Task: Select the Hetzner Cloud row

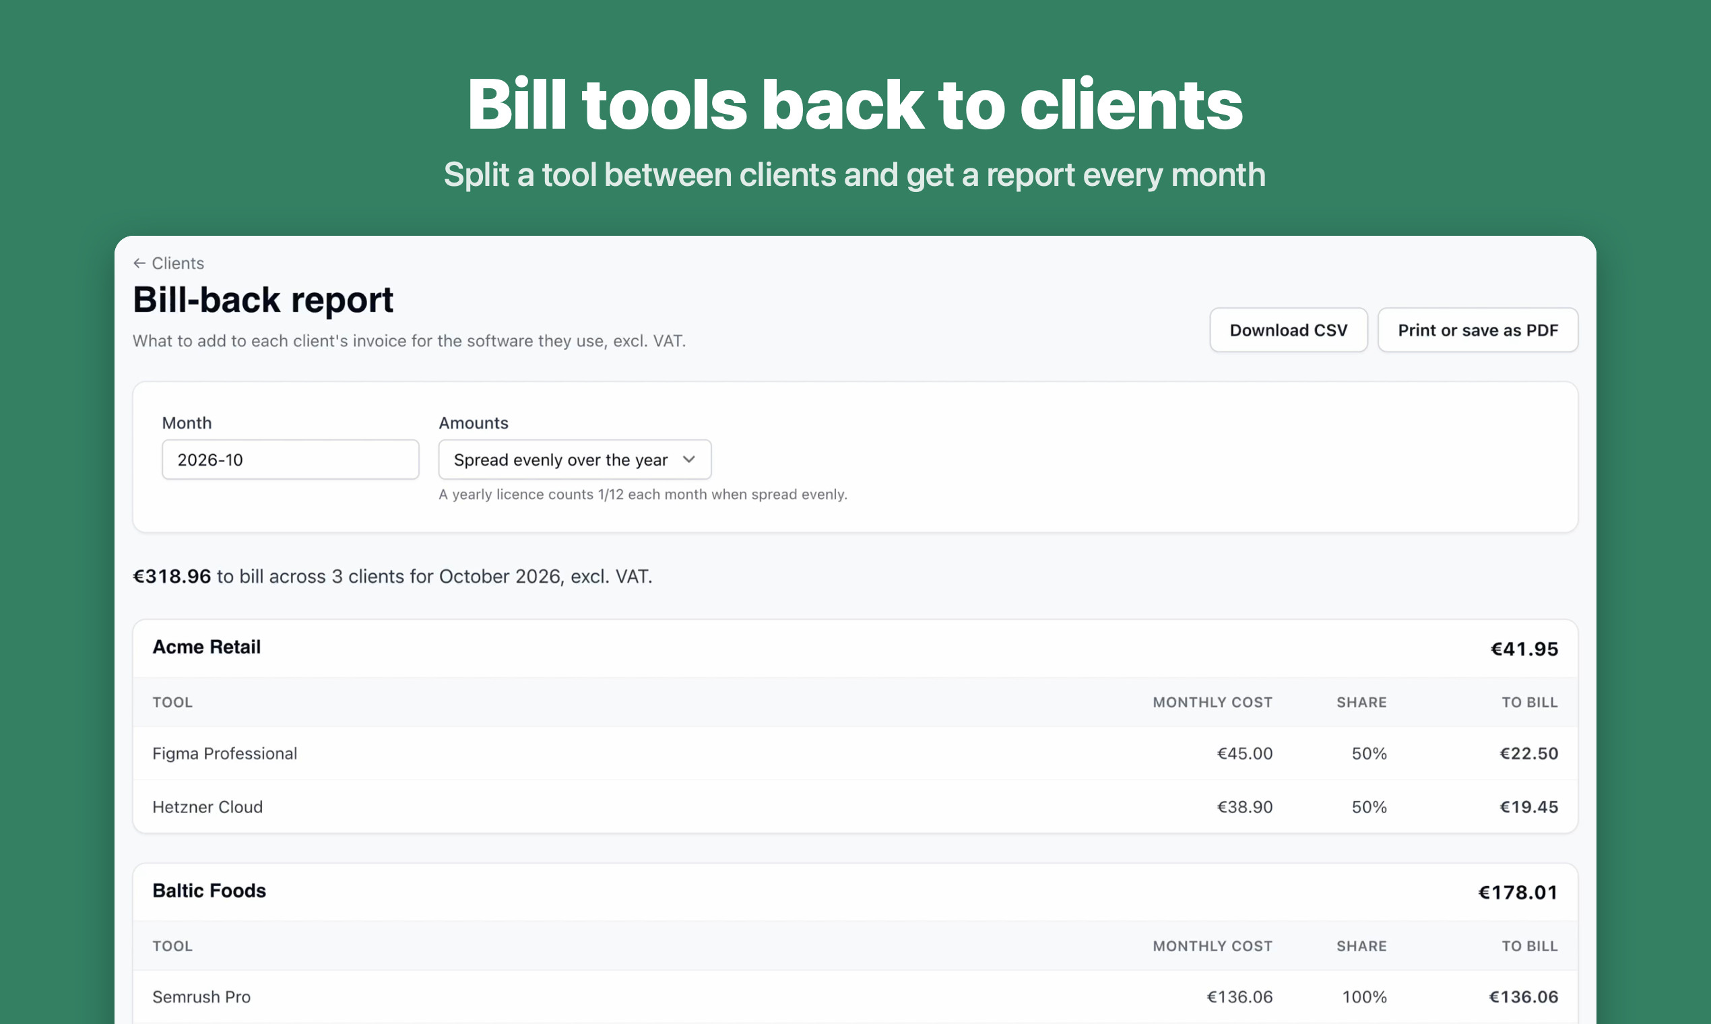Action: click(855, 806)
